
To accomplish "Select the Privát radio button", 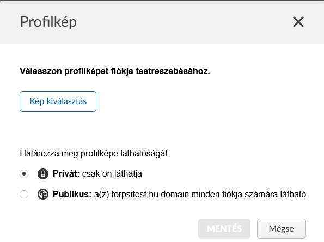I will [x=24, y=173].
